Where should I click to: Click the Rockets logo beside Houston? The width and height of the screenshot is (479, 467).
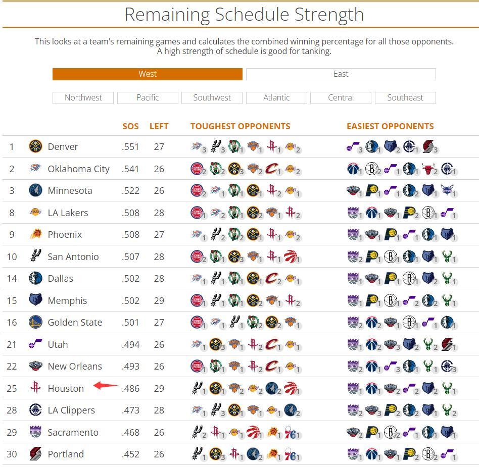coord(35,388)
